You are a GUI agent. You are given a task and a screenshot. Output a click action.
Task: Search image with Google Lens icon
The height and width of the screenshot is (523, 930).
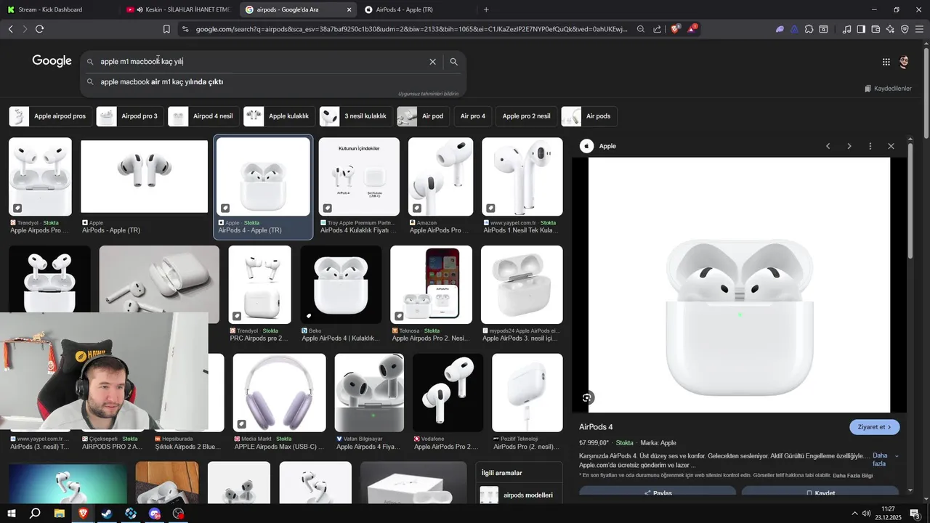587,397
